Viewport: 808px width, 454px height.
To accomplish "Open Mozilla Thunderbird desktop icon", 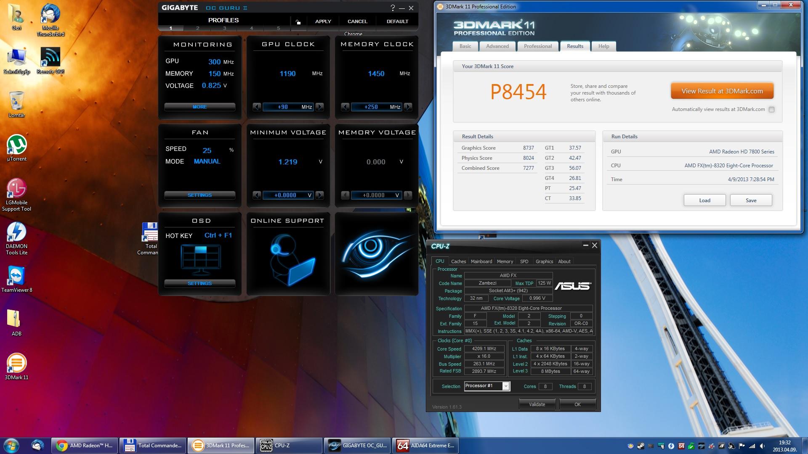I will pyautogui.click(x=50, y=20).
